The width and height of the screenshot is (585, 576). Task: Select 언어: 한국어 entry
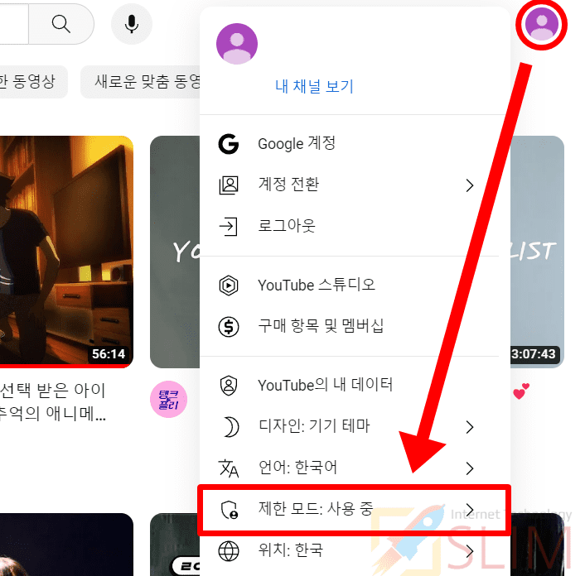point(355,468)
